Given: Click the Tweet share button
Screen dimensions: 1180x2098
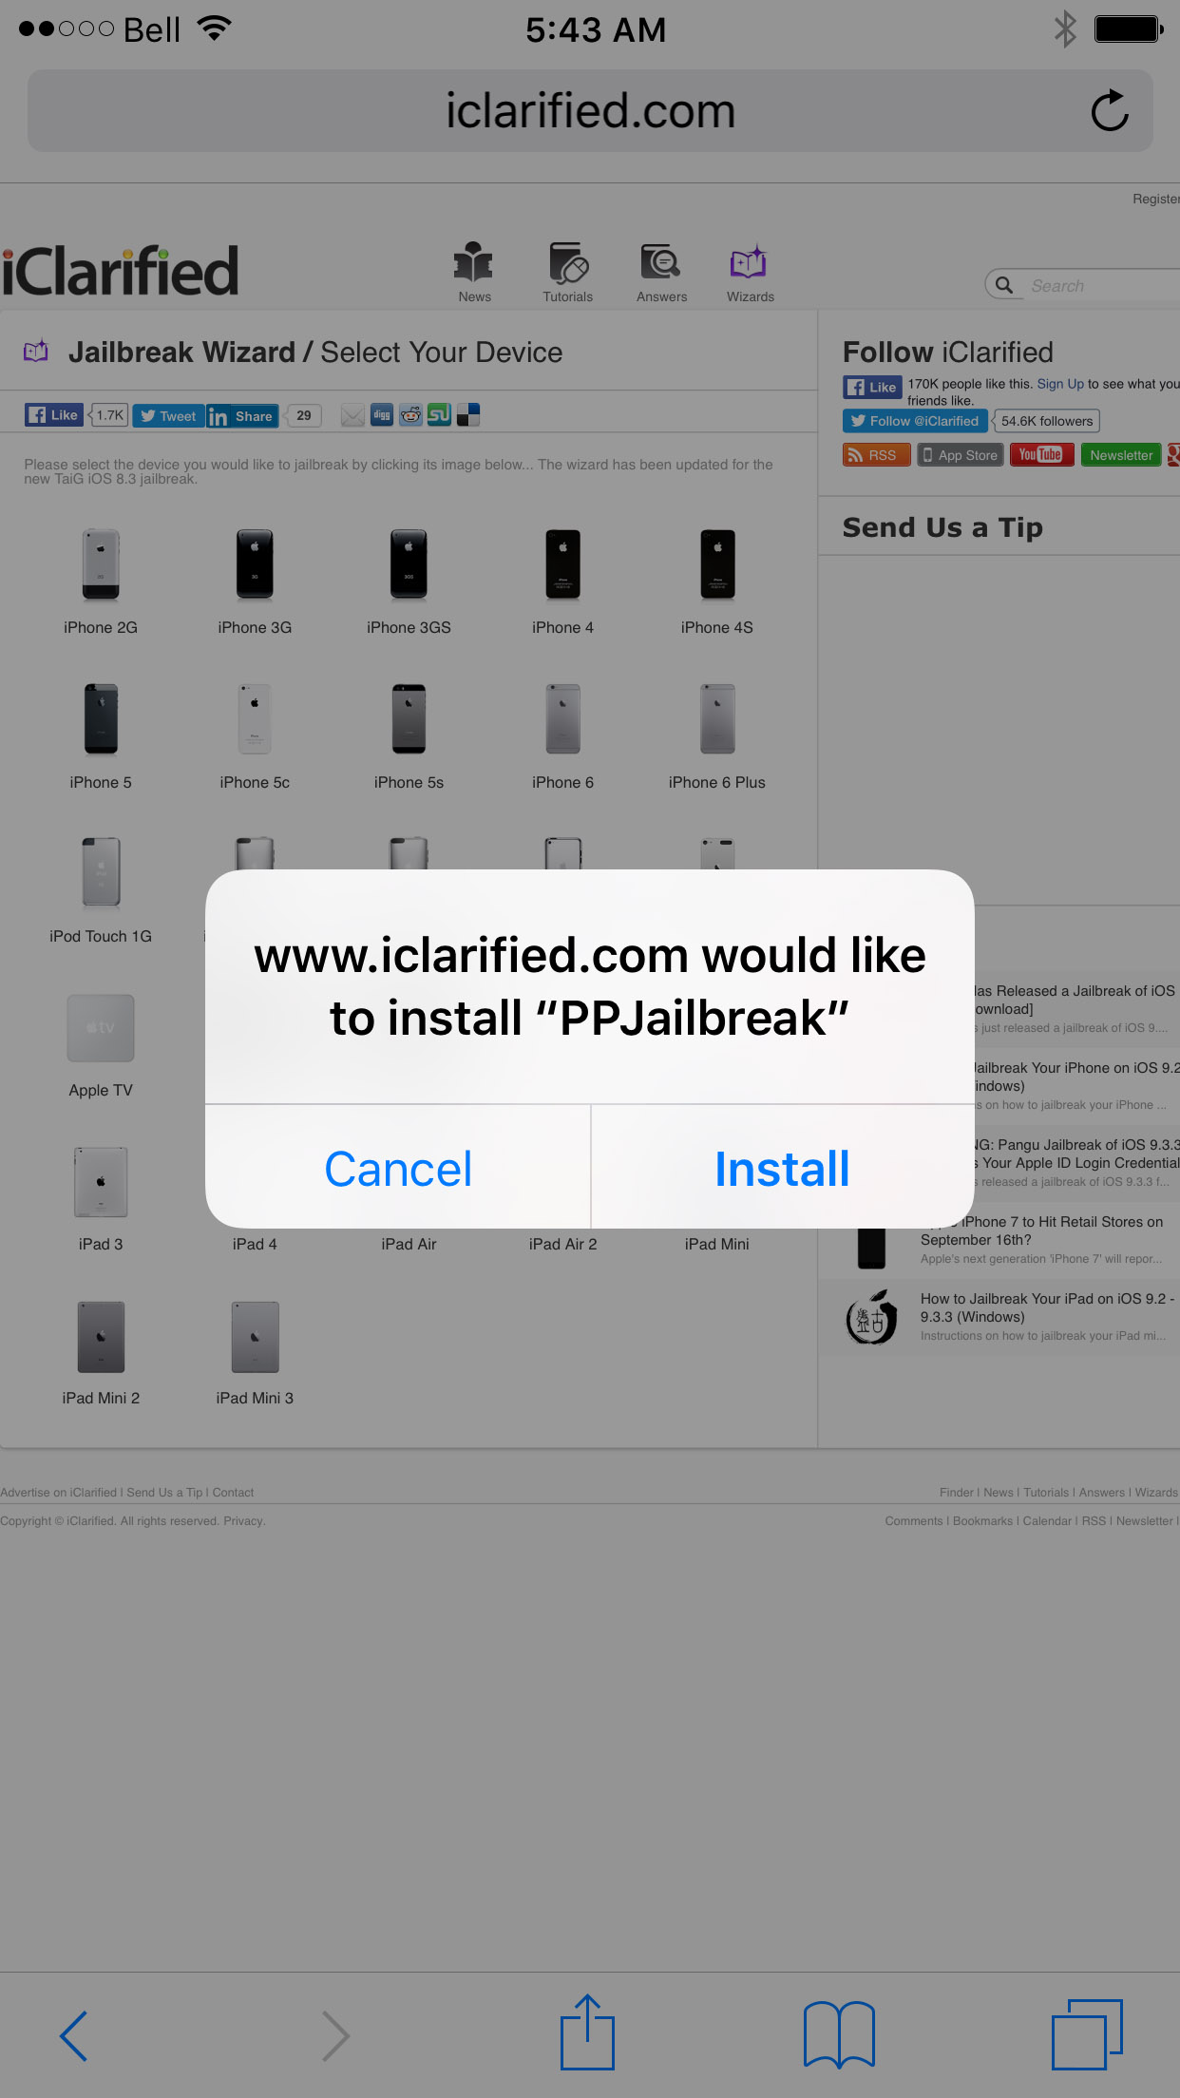Looking at the screenshot, I should [x=168, y=415].
